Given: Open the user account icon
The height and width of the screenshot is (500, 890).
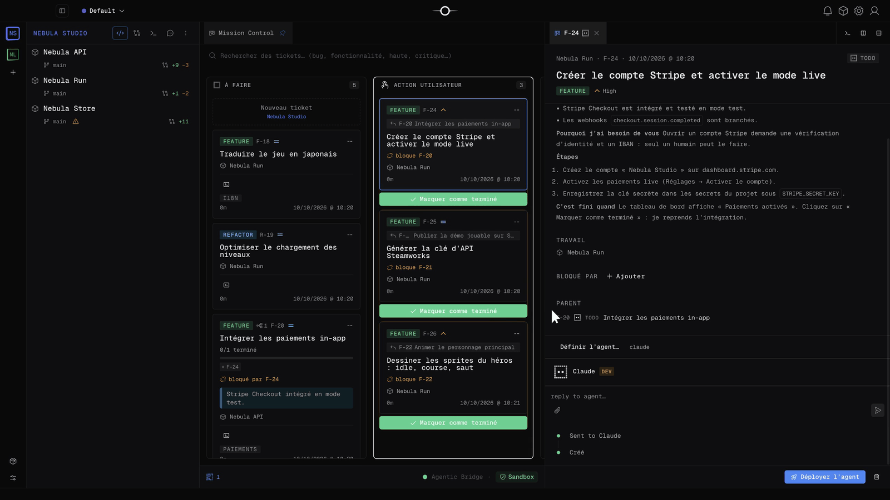Looking at the screenshot, I should pos(874,11).
